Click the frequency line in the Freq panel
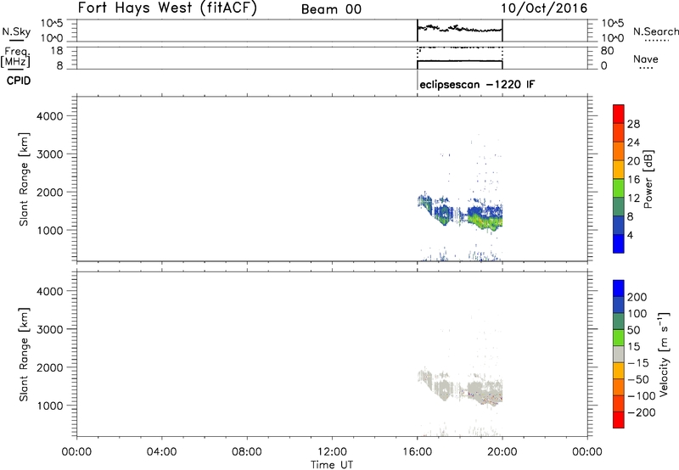 459,60
